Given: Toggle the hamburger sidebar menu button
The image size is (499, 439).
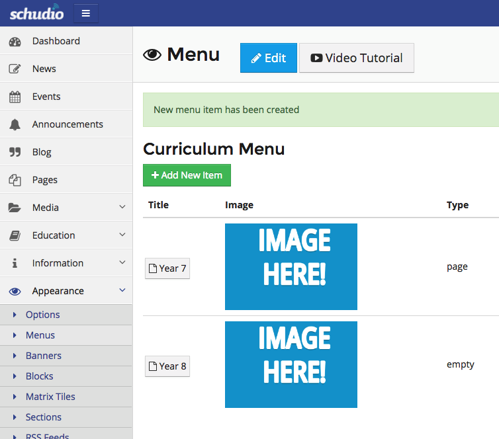Looking at the screenshot, I should [86, 13].
